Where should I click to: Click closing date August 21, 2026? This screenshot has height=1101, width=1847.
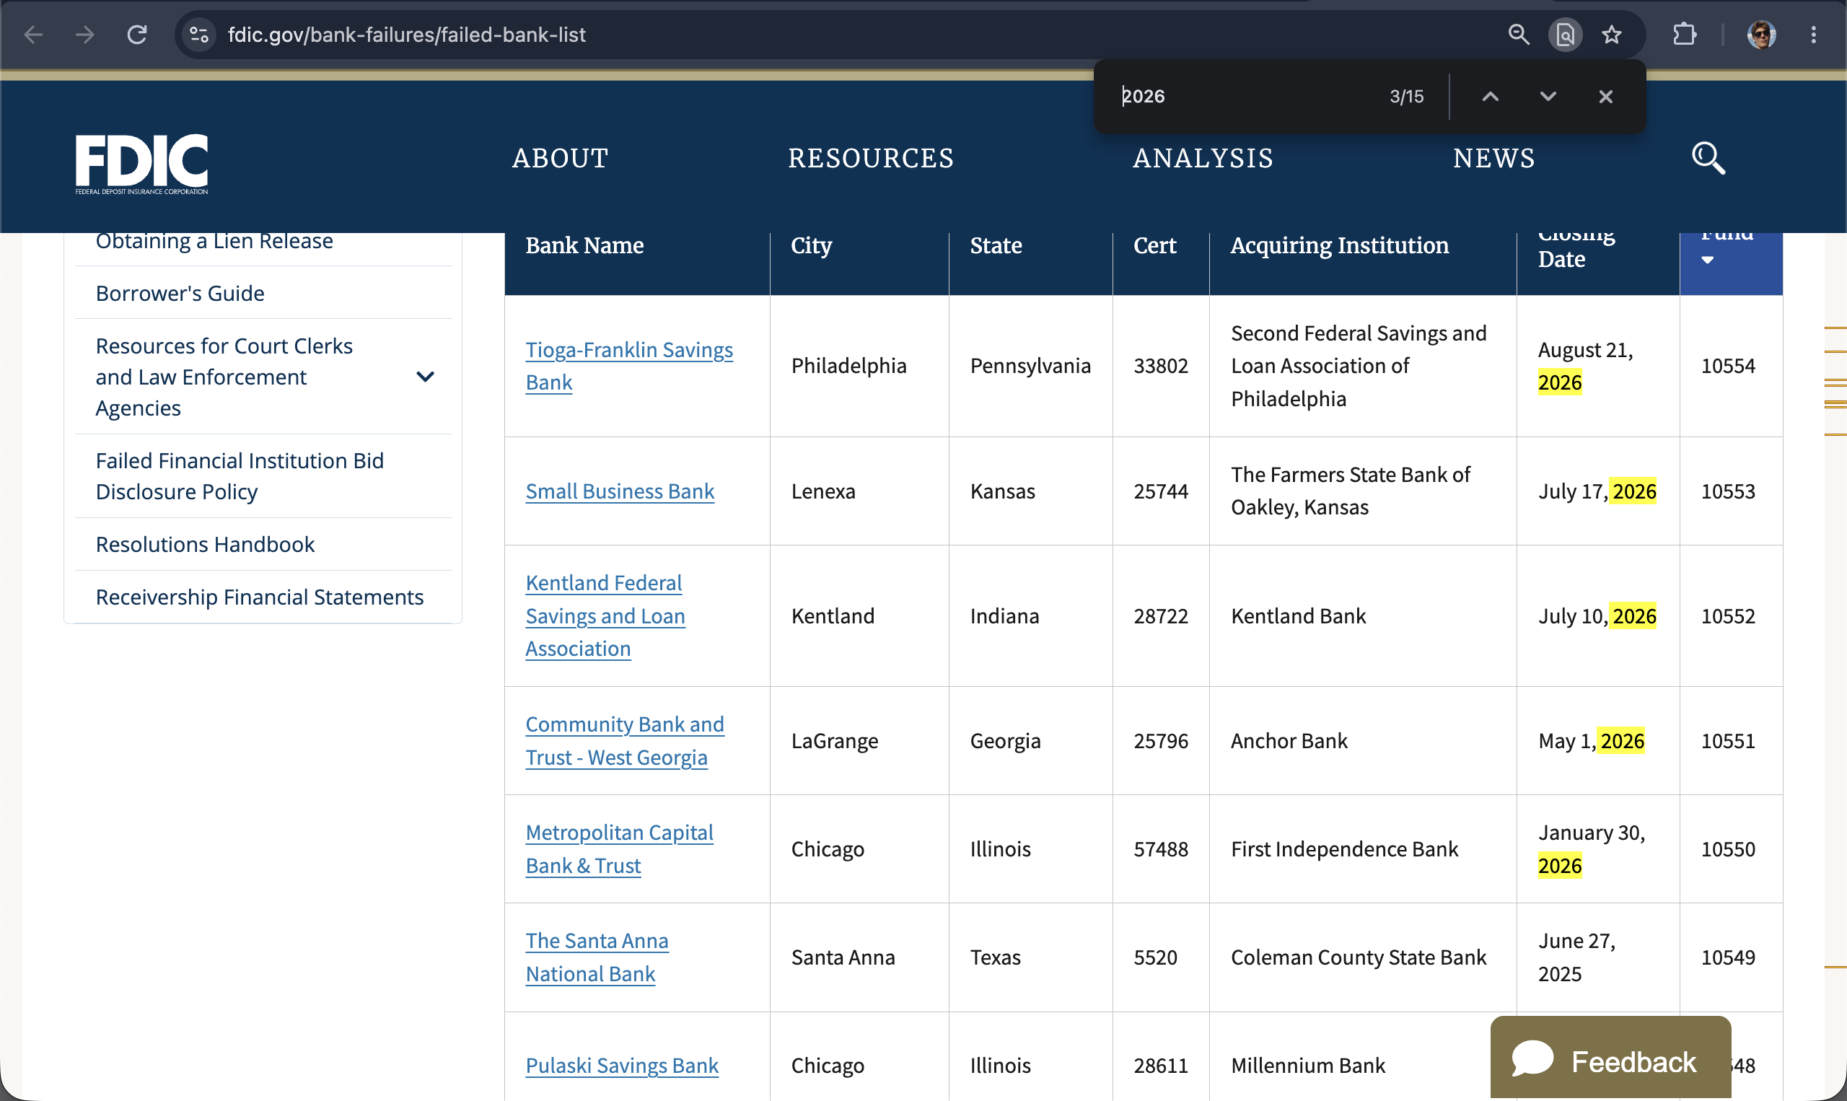point(1586,366)
